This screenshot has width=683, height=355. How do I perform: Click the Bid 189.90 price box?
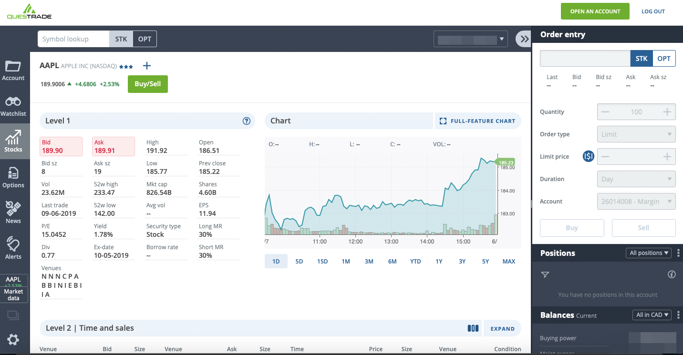tap(61, 146)
